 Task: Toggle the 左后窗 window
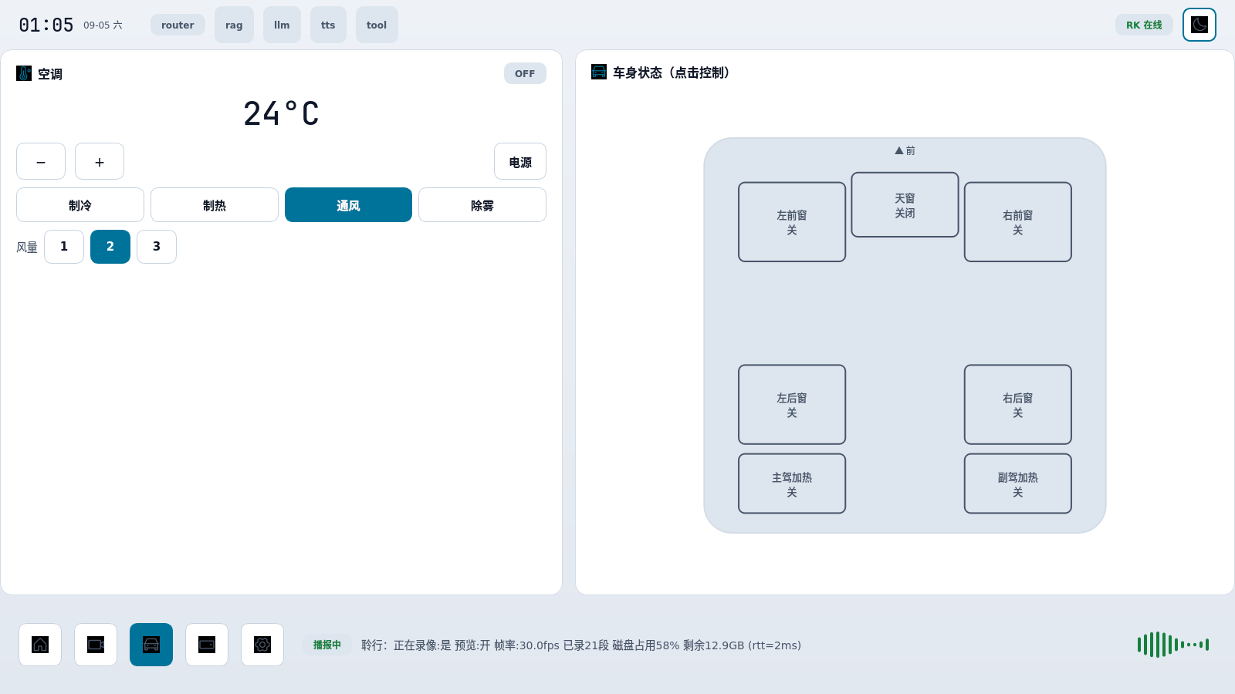point(792,405)
